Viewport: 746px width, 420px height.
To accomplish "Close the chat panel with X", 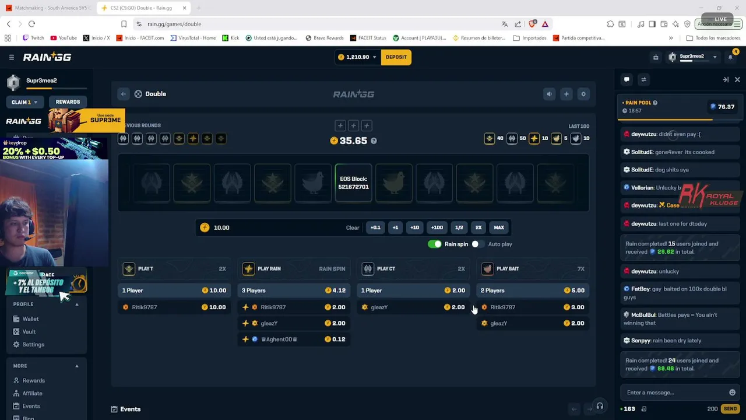I will 737,79.
